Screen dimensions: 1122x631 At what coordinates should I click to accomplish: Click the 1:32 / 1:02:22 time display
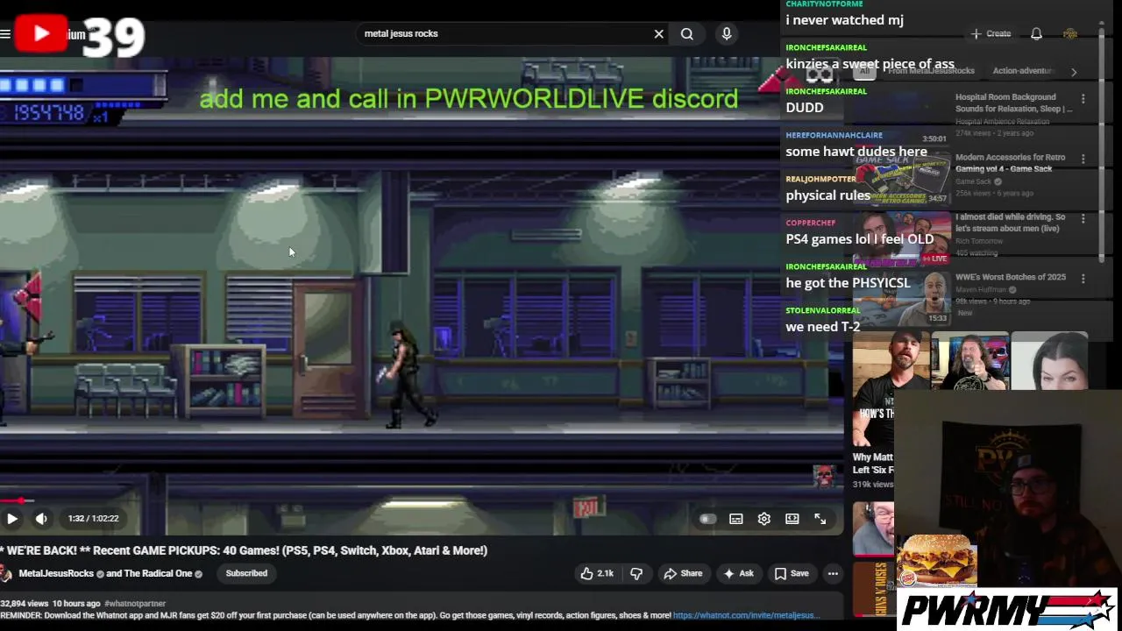(x=93, y=519)
